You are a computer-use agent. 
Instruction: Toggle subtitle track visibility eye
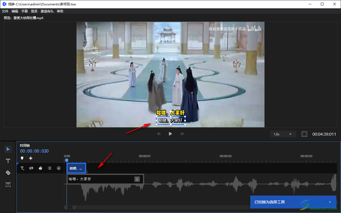tap(31, 168)
